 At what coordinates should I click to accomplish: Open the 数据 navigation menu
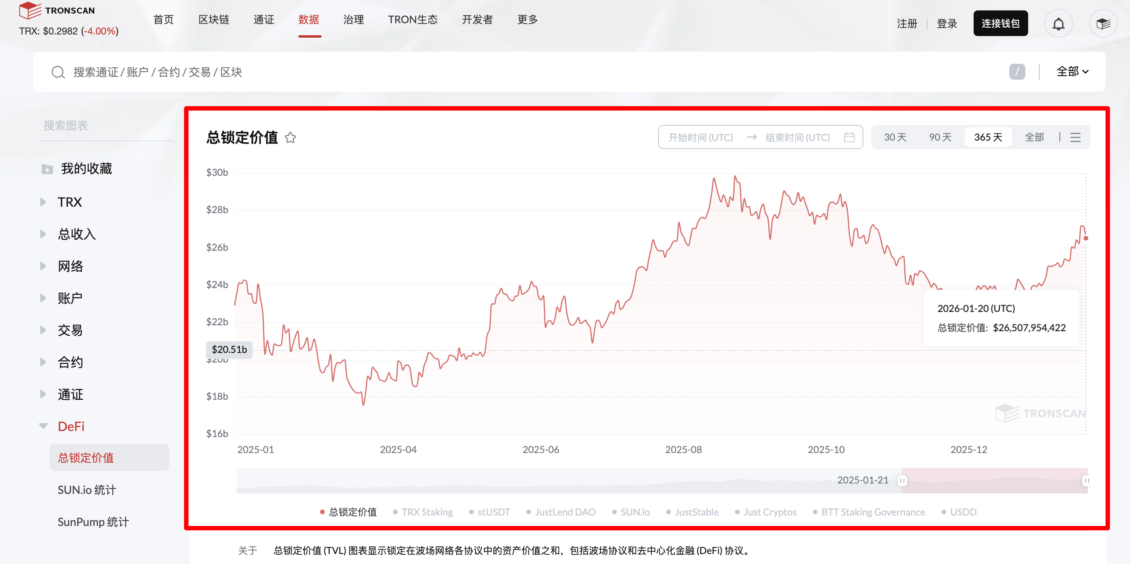point(309,20)
